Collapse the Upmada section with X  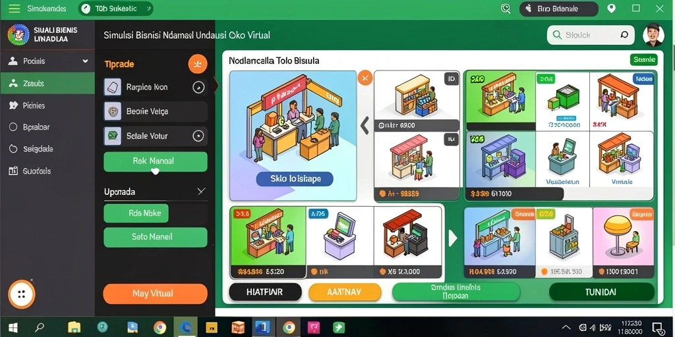[x=201, y=192]
